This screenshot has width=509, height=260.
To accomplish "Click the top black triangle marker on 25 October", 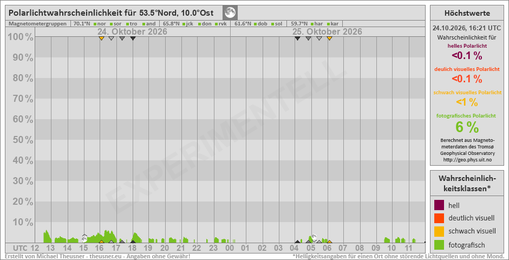I will click(x=297, y=38).
